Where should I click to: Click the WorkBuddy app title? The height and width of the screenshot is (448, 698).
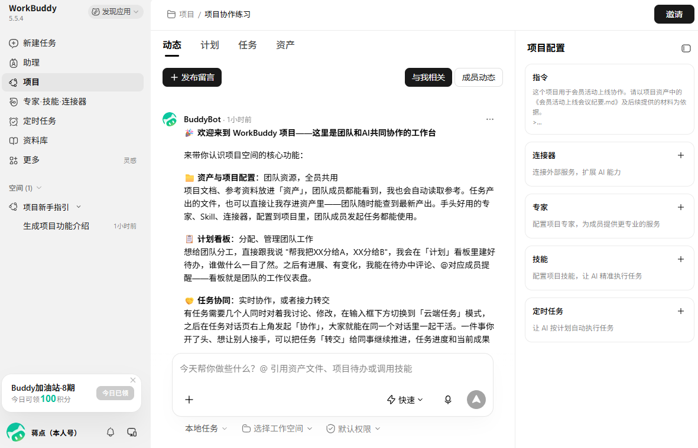click(33, 8)
